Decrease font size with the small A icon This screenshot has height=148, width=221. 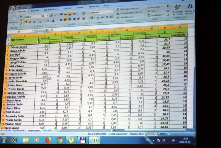55,15
